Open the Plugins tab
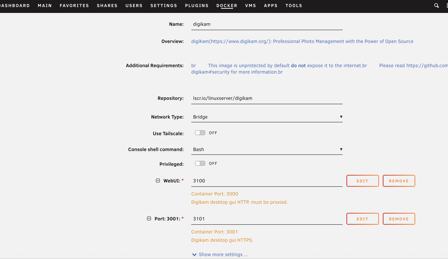Viewport: 448px width, 259px height. (197, 6)
